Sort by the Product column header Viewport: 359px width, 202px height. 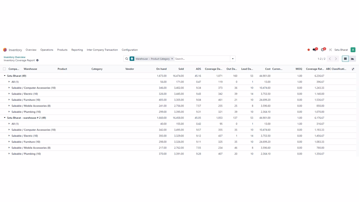tap(62, 69)
